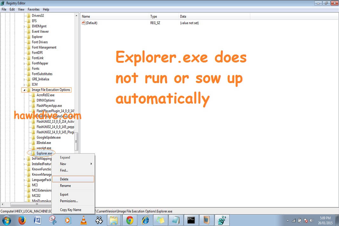Select the FontSubstitutes key
The width and height of the screenshot is (339, 226).
coord(42,74)
